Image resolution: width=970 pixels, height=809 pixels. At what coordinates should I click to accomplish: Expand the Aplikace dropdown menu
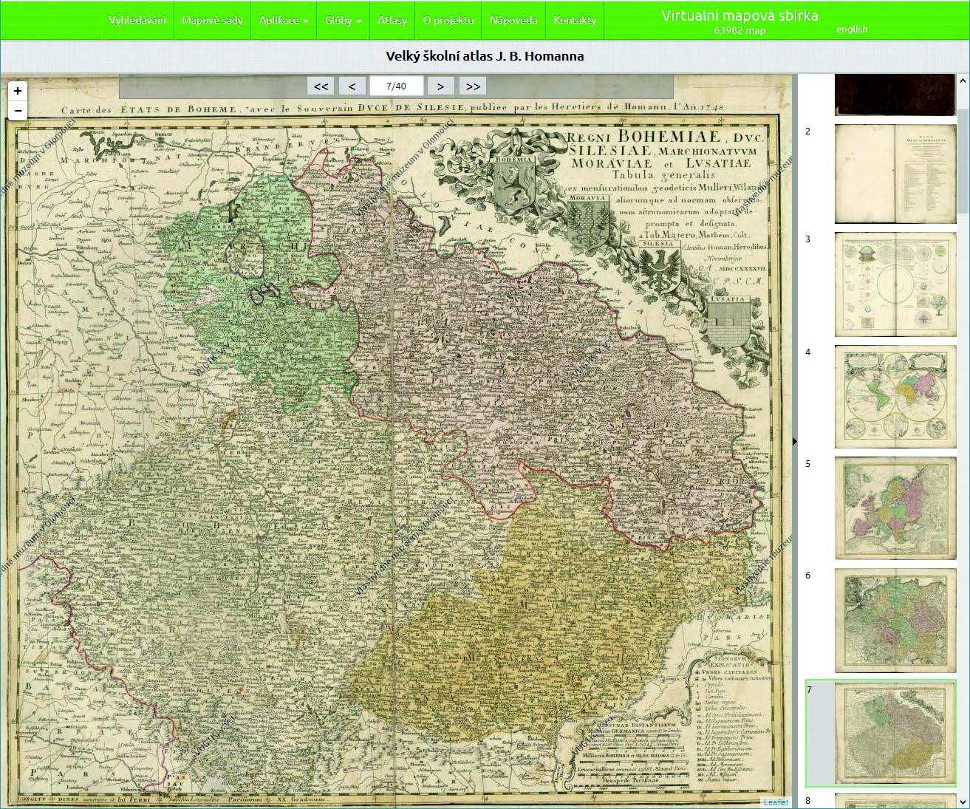click(x=284, y=20)
